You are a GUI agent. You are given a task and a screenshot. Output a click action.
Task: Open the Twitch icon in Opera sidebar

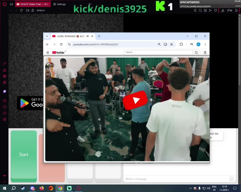5,91
